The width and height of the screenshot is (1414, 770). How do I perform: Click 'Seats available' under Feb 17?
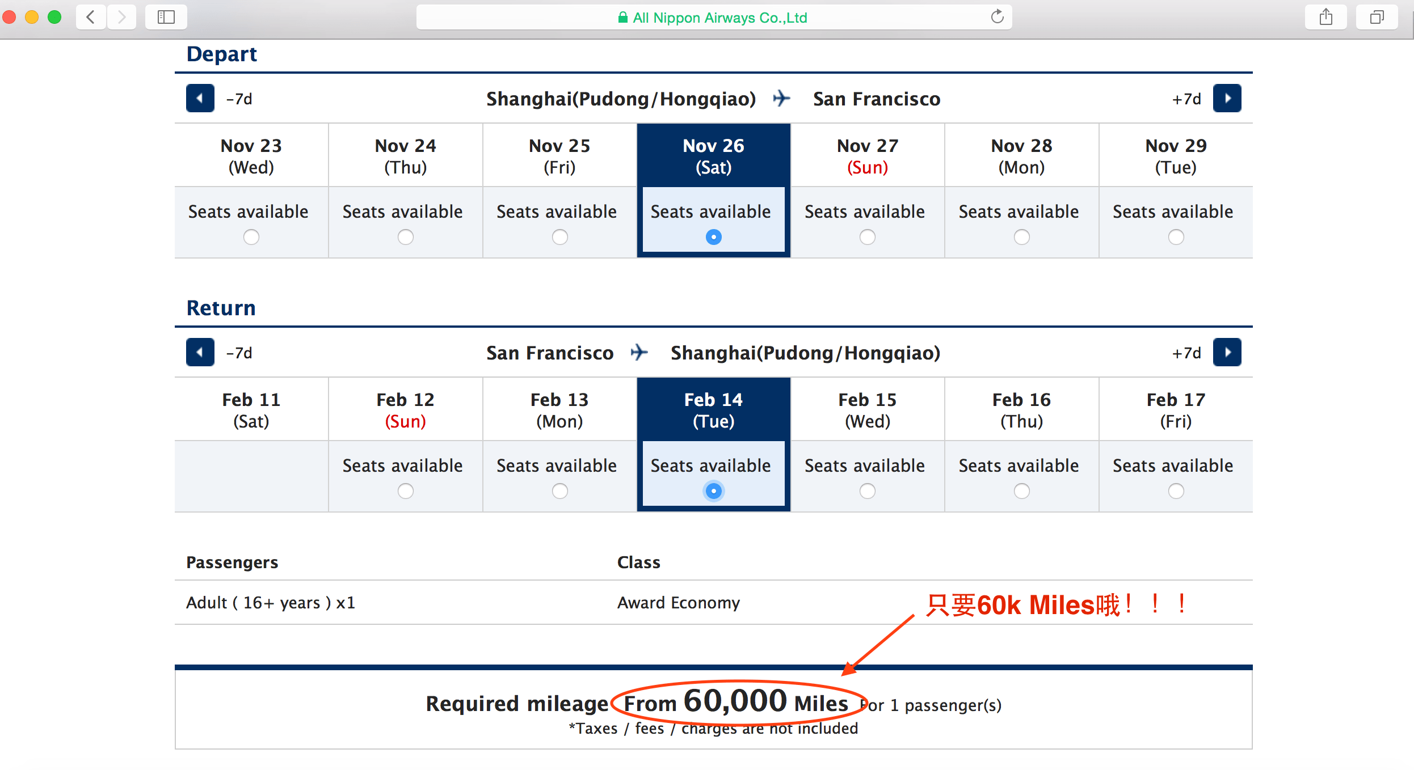tap(1173, 466)
